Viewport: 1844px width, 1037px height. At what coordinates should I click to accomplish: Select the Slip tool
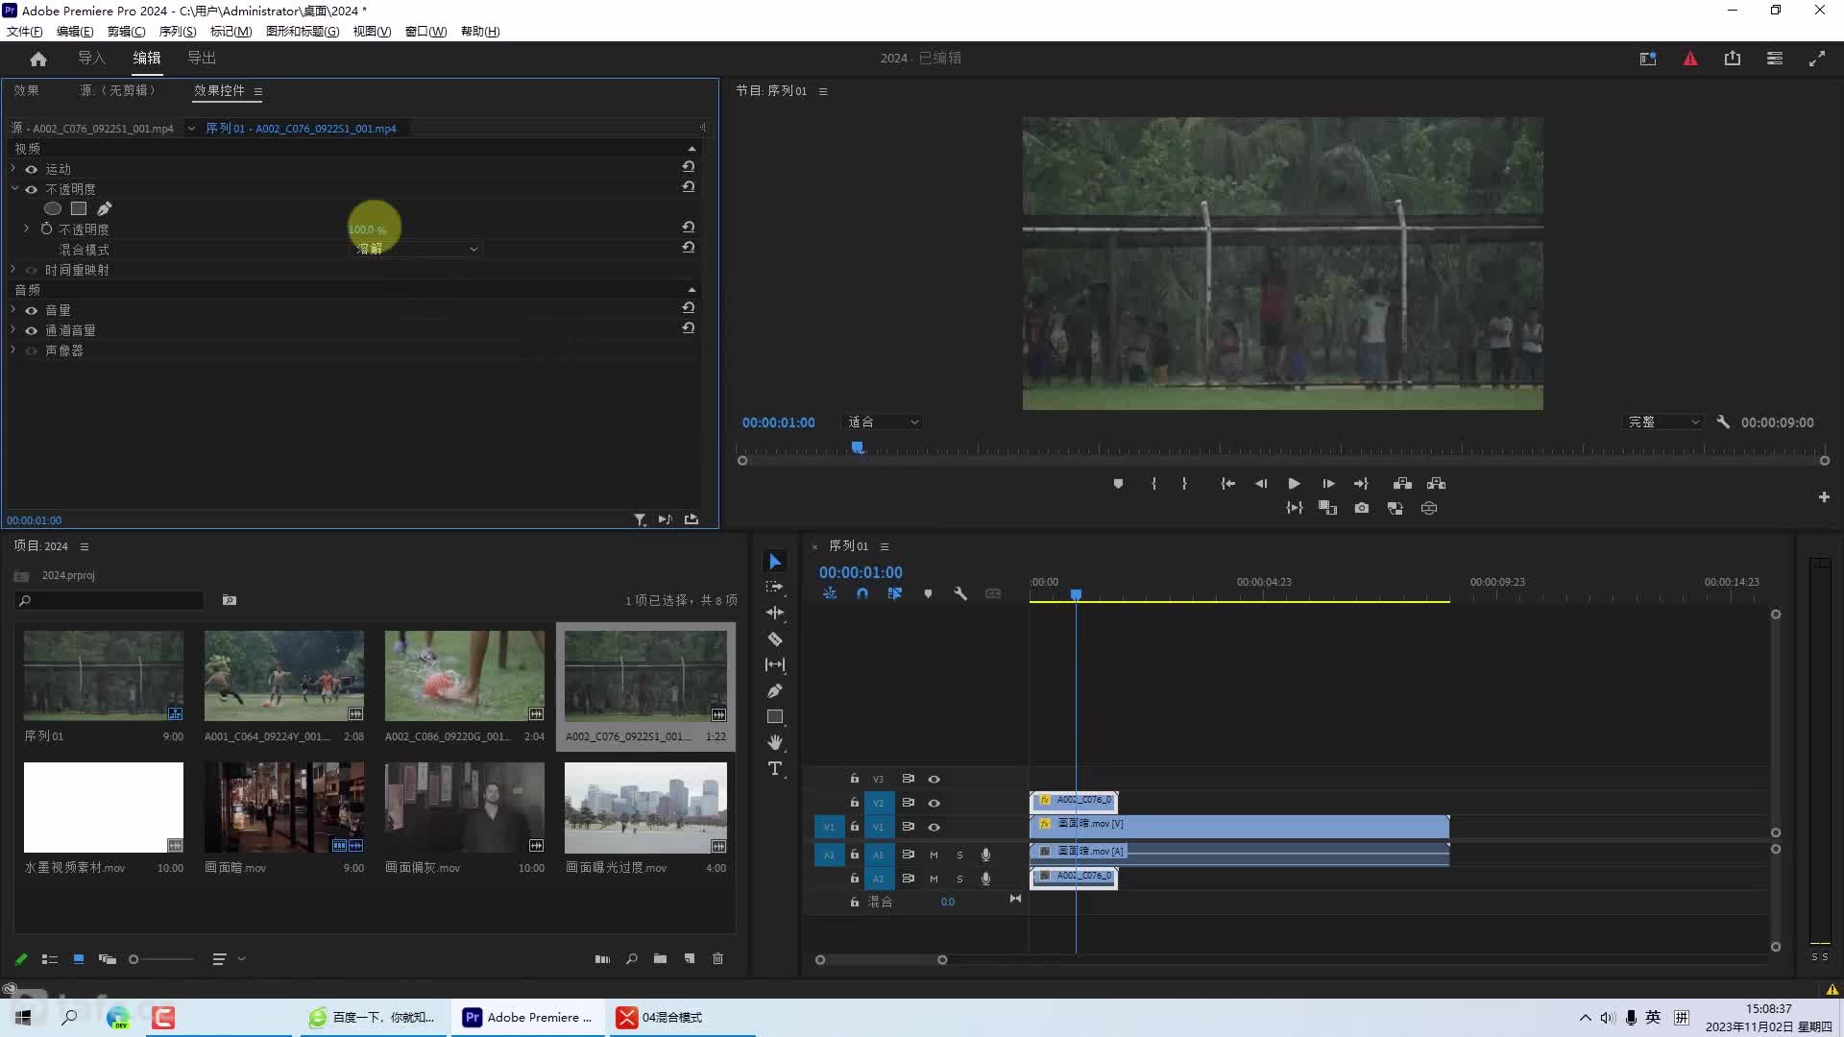coord(774,664)
